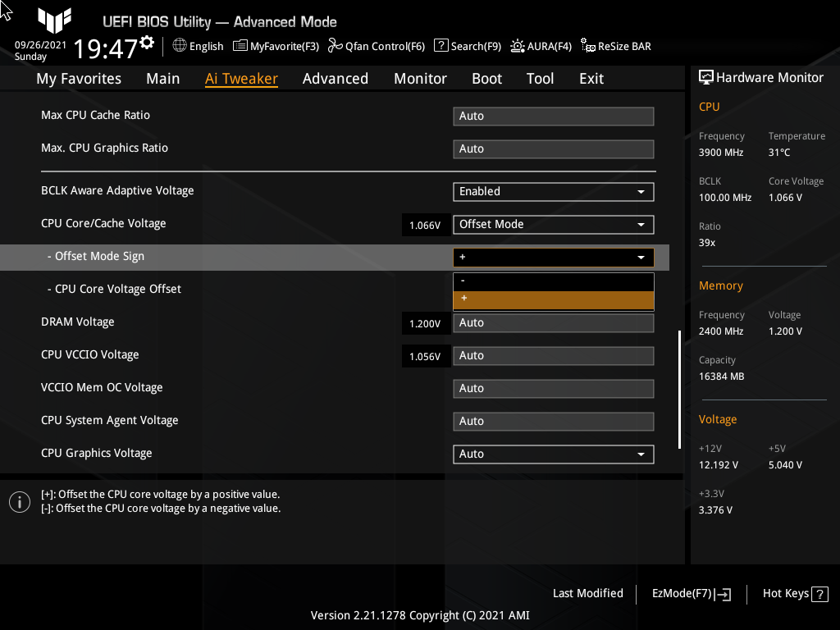Switch to the Advanced tab
This screenshot has width=840, height=630.
click(336, 78)
